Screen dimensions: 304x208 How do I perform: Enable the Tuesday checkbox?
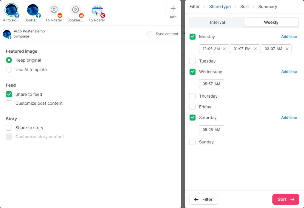tap(193, 61)
